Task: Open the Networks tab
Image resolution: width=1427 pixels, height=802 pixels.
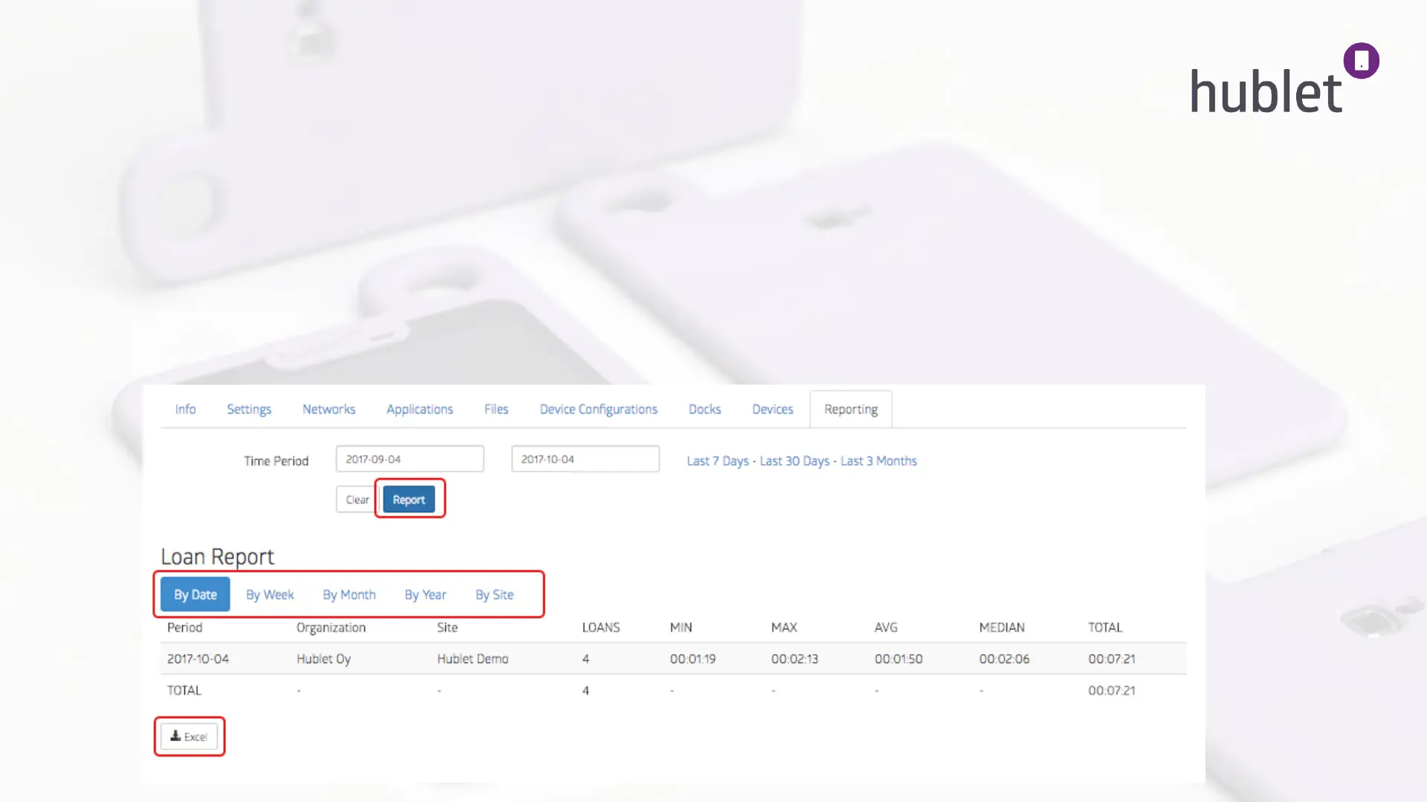Action: pyautogui.click(x=329, y=409)
